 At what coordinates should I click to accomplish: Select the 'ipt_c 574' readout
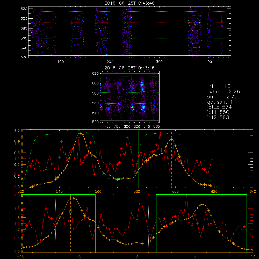[219, 107]
